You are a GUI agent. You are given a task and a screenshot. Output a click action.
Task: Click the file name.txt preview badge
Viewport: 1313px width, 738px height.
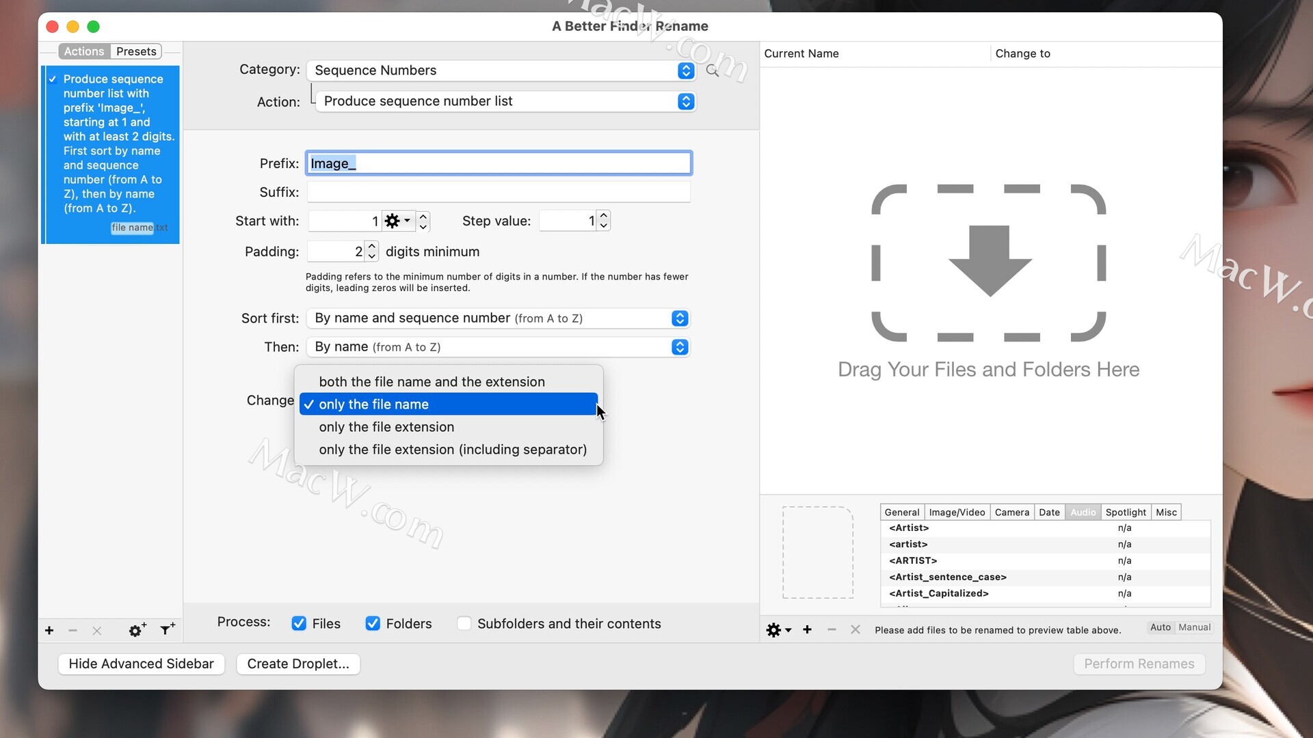[140, 228]
